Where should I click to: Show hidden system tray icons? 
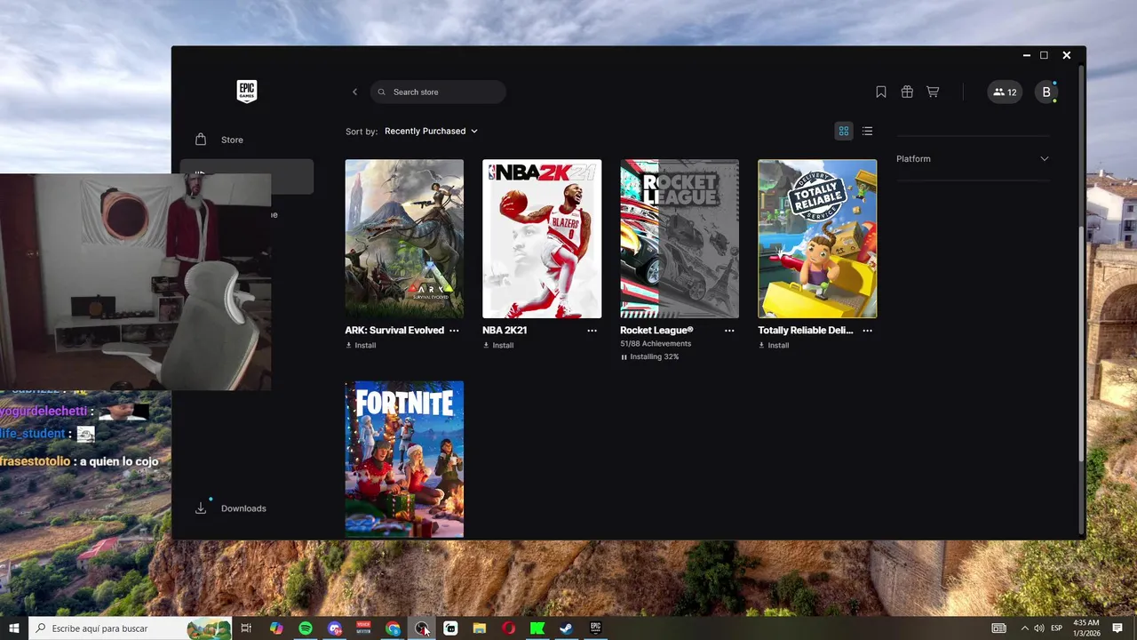(x=1024, y=628)
